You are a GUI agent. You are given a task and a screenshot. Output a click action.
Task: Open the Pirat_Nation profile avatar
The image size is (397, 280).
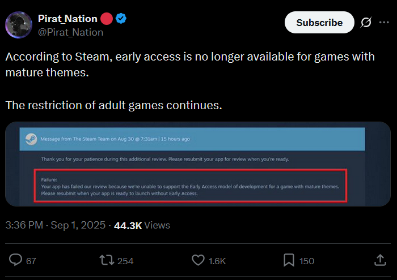pyautogui.click(x=19, y=25)
